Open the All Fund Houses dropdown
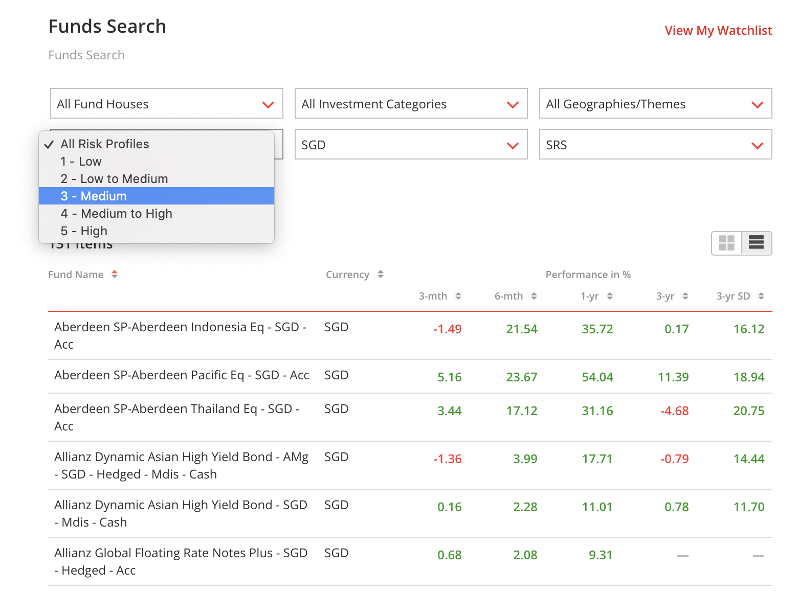Screen dimensions: 798x593 pyautogui.click(x=166, y=104)
